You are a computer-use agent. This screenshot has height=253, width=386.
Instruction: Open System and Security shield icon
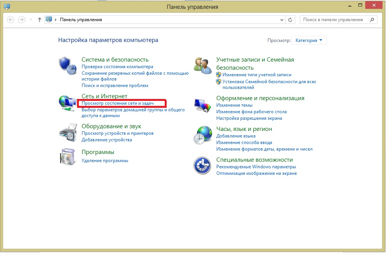pyautogui.click(x=68, y=66)
